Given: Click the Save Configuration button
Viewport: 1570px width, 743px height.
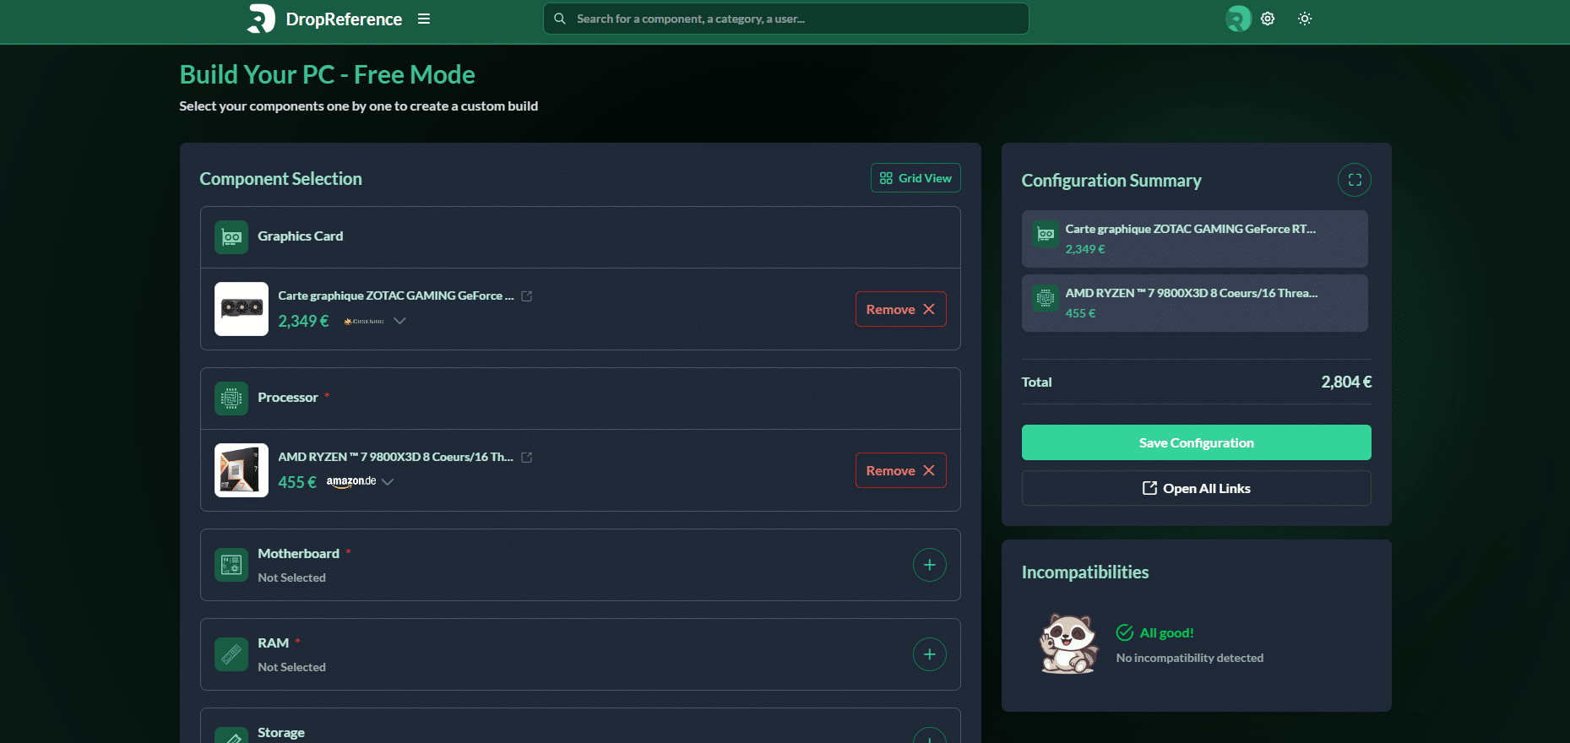Looking at the screenshot, I should point(1196,442).
